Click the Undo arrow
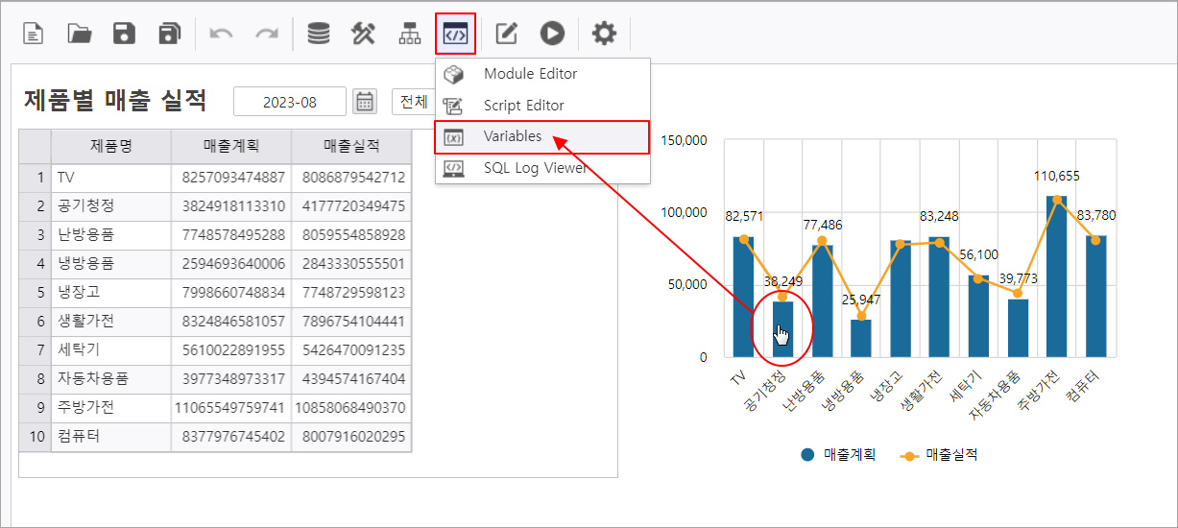The height and width of the screenshot is (528, 1178). point(222,34)
